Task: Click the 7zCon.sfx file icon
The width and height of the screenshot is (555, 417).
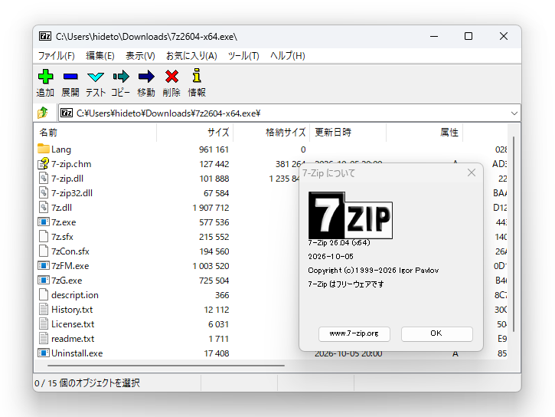Action: click(43, 251)
